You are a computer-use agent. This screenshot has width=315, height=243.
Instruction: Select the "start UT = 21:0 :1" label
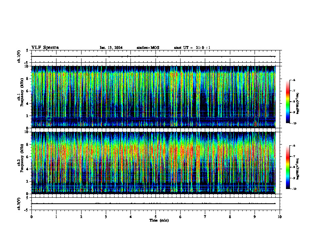click(192, 48)
